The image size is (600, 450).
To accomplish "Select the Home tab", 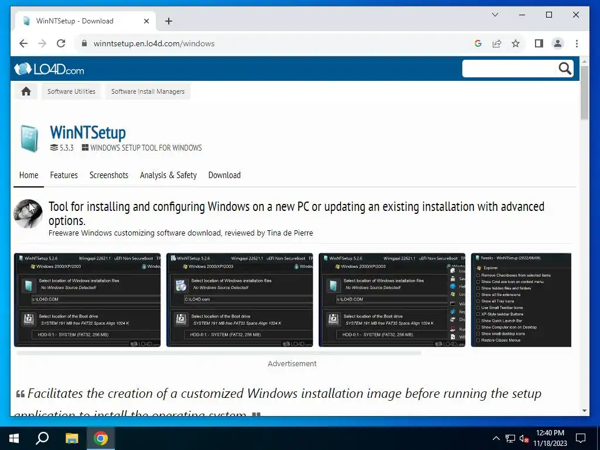I will [x=29, y=175].
